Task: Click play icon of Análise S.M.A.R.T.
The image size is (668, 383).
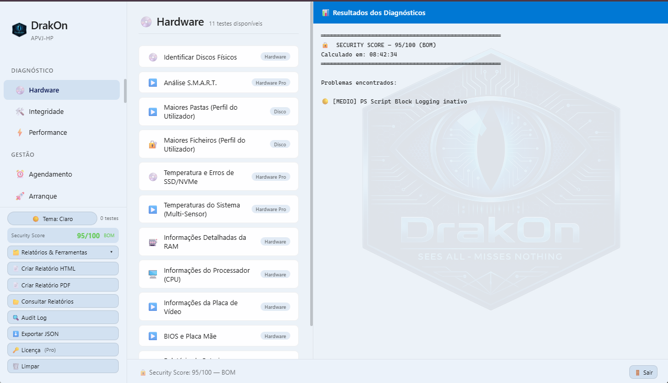Action: coord(153,83)
